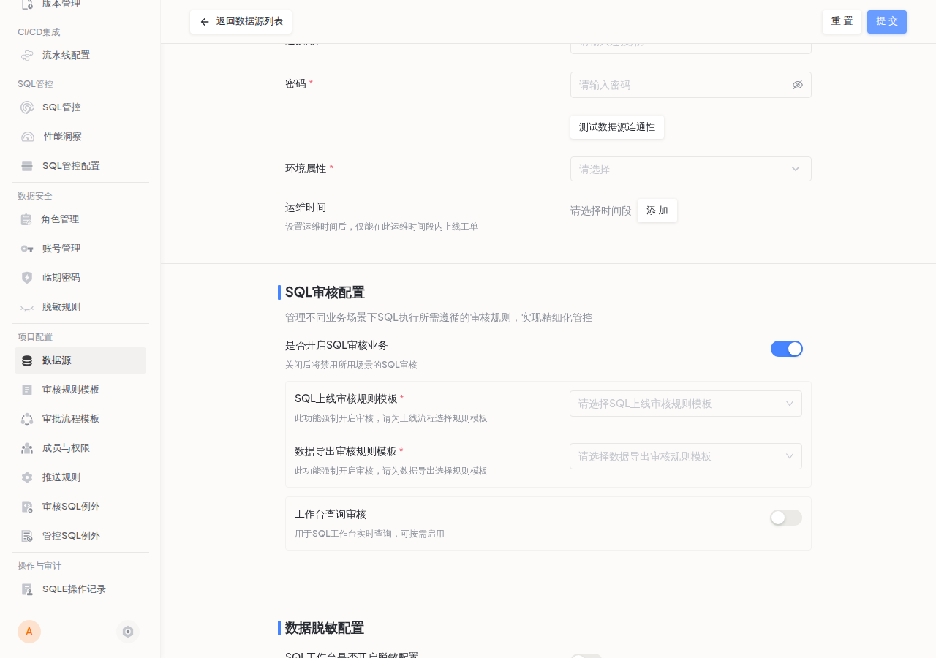Image resolution: width=936 pixels, height=658 pixels.
Task: Open the 环境属性 dropdown
Action: click(x=691, y=169)
